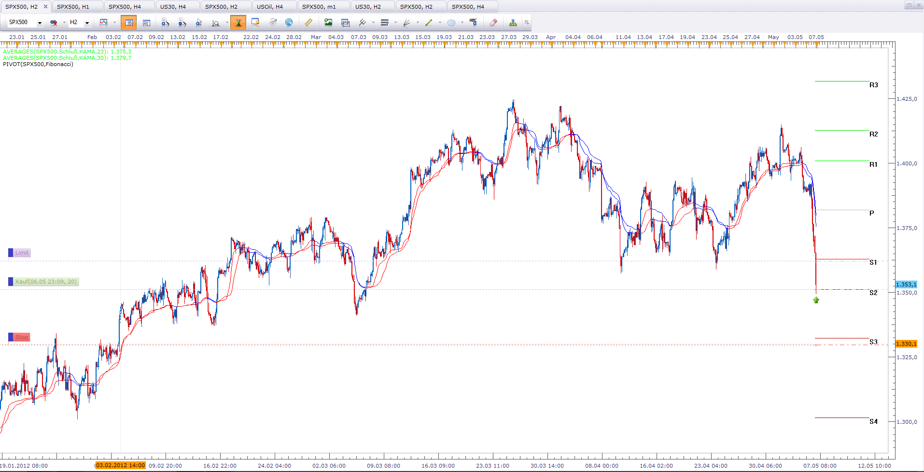This screenshot has height=472, width=924.
Task: Click the orange 1.330,1 price marker
Action: [906, 344]
